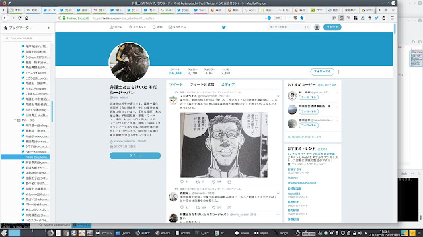Open the ノースライム tweet dropdown caret
Viewport: 423px width, 237px height.
point(278,96)
